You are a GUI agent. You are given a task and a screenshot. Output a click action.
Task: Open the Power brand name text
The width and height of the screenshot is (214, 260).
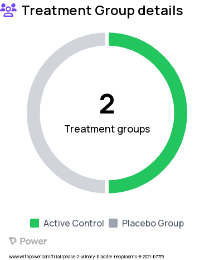click(x=33, y=241)
